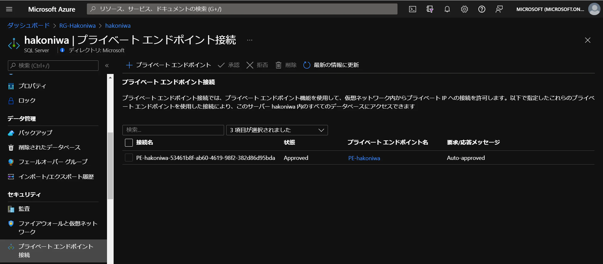The height and width of the screenshot is (264, 603).
Task: Open the Azure portal hamburger menu
Action: pyautogui.click(x=9, y=9)
